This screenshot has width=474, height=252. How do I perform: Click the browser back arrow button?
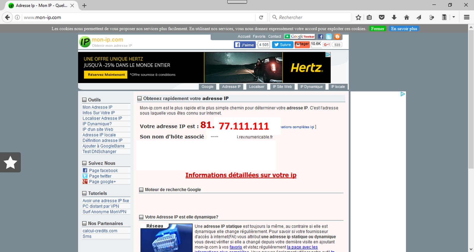click(x=7, y=17)
